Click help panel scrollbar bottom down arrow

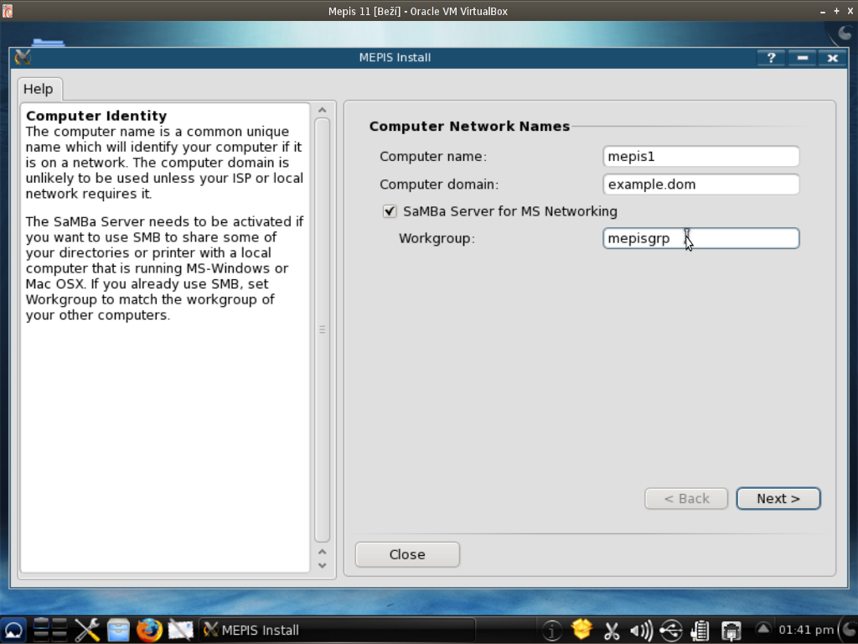tap(323, 566)
